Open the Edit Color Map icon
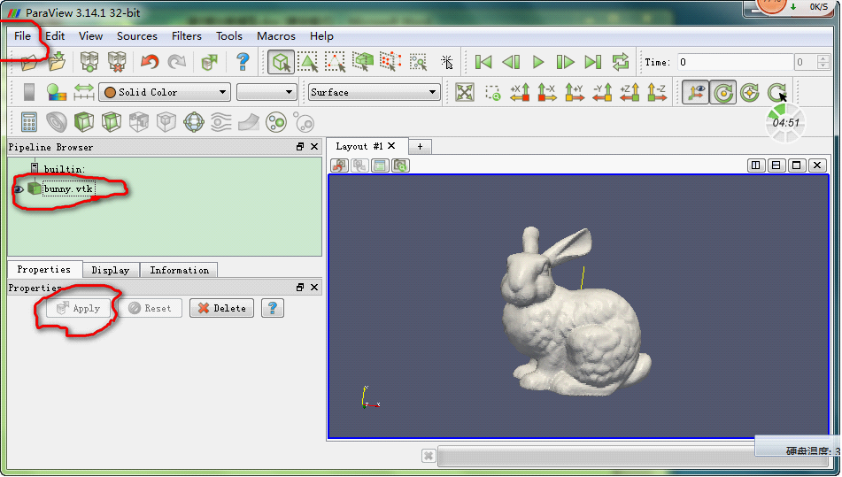The width and height of the screenshot is (842, 477). (57, 92)
